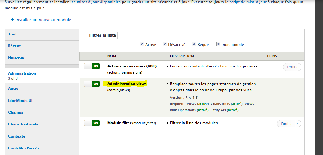Select the Tout category tab
323x155 pixels.
(x=13, y=34)
